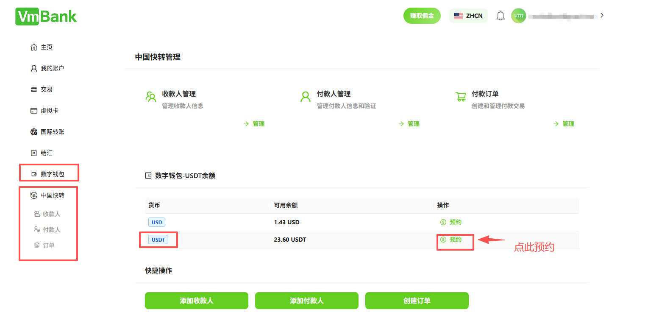The image size is (659, 318).
Task: Select the USDT currency badge
Action: [158, 239]
